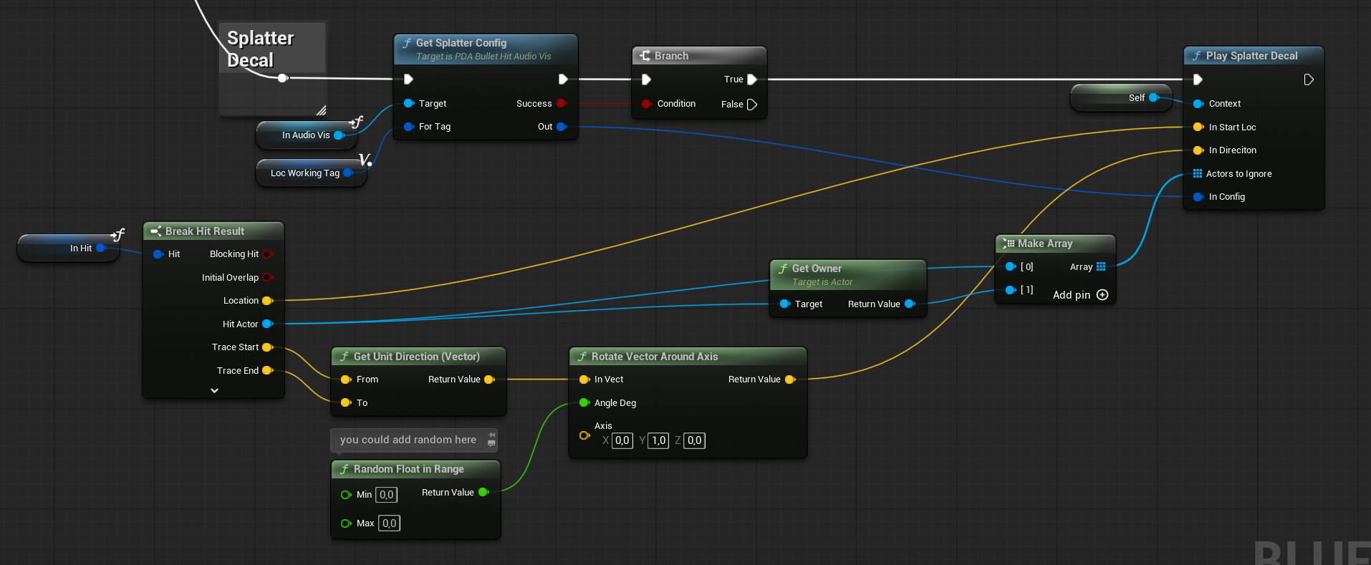Viewport: 1371px width, 565px height.
Task: Click the Make Array output Array pin
Action: coord(1101,267)
